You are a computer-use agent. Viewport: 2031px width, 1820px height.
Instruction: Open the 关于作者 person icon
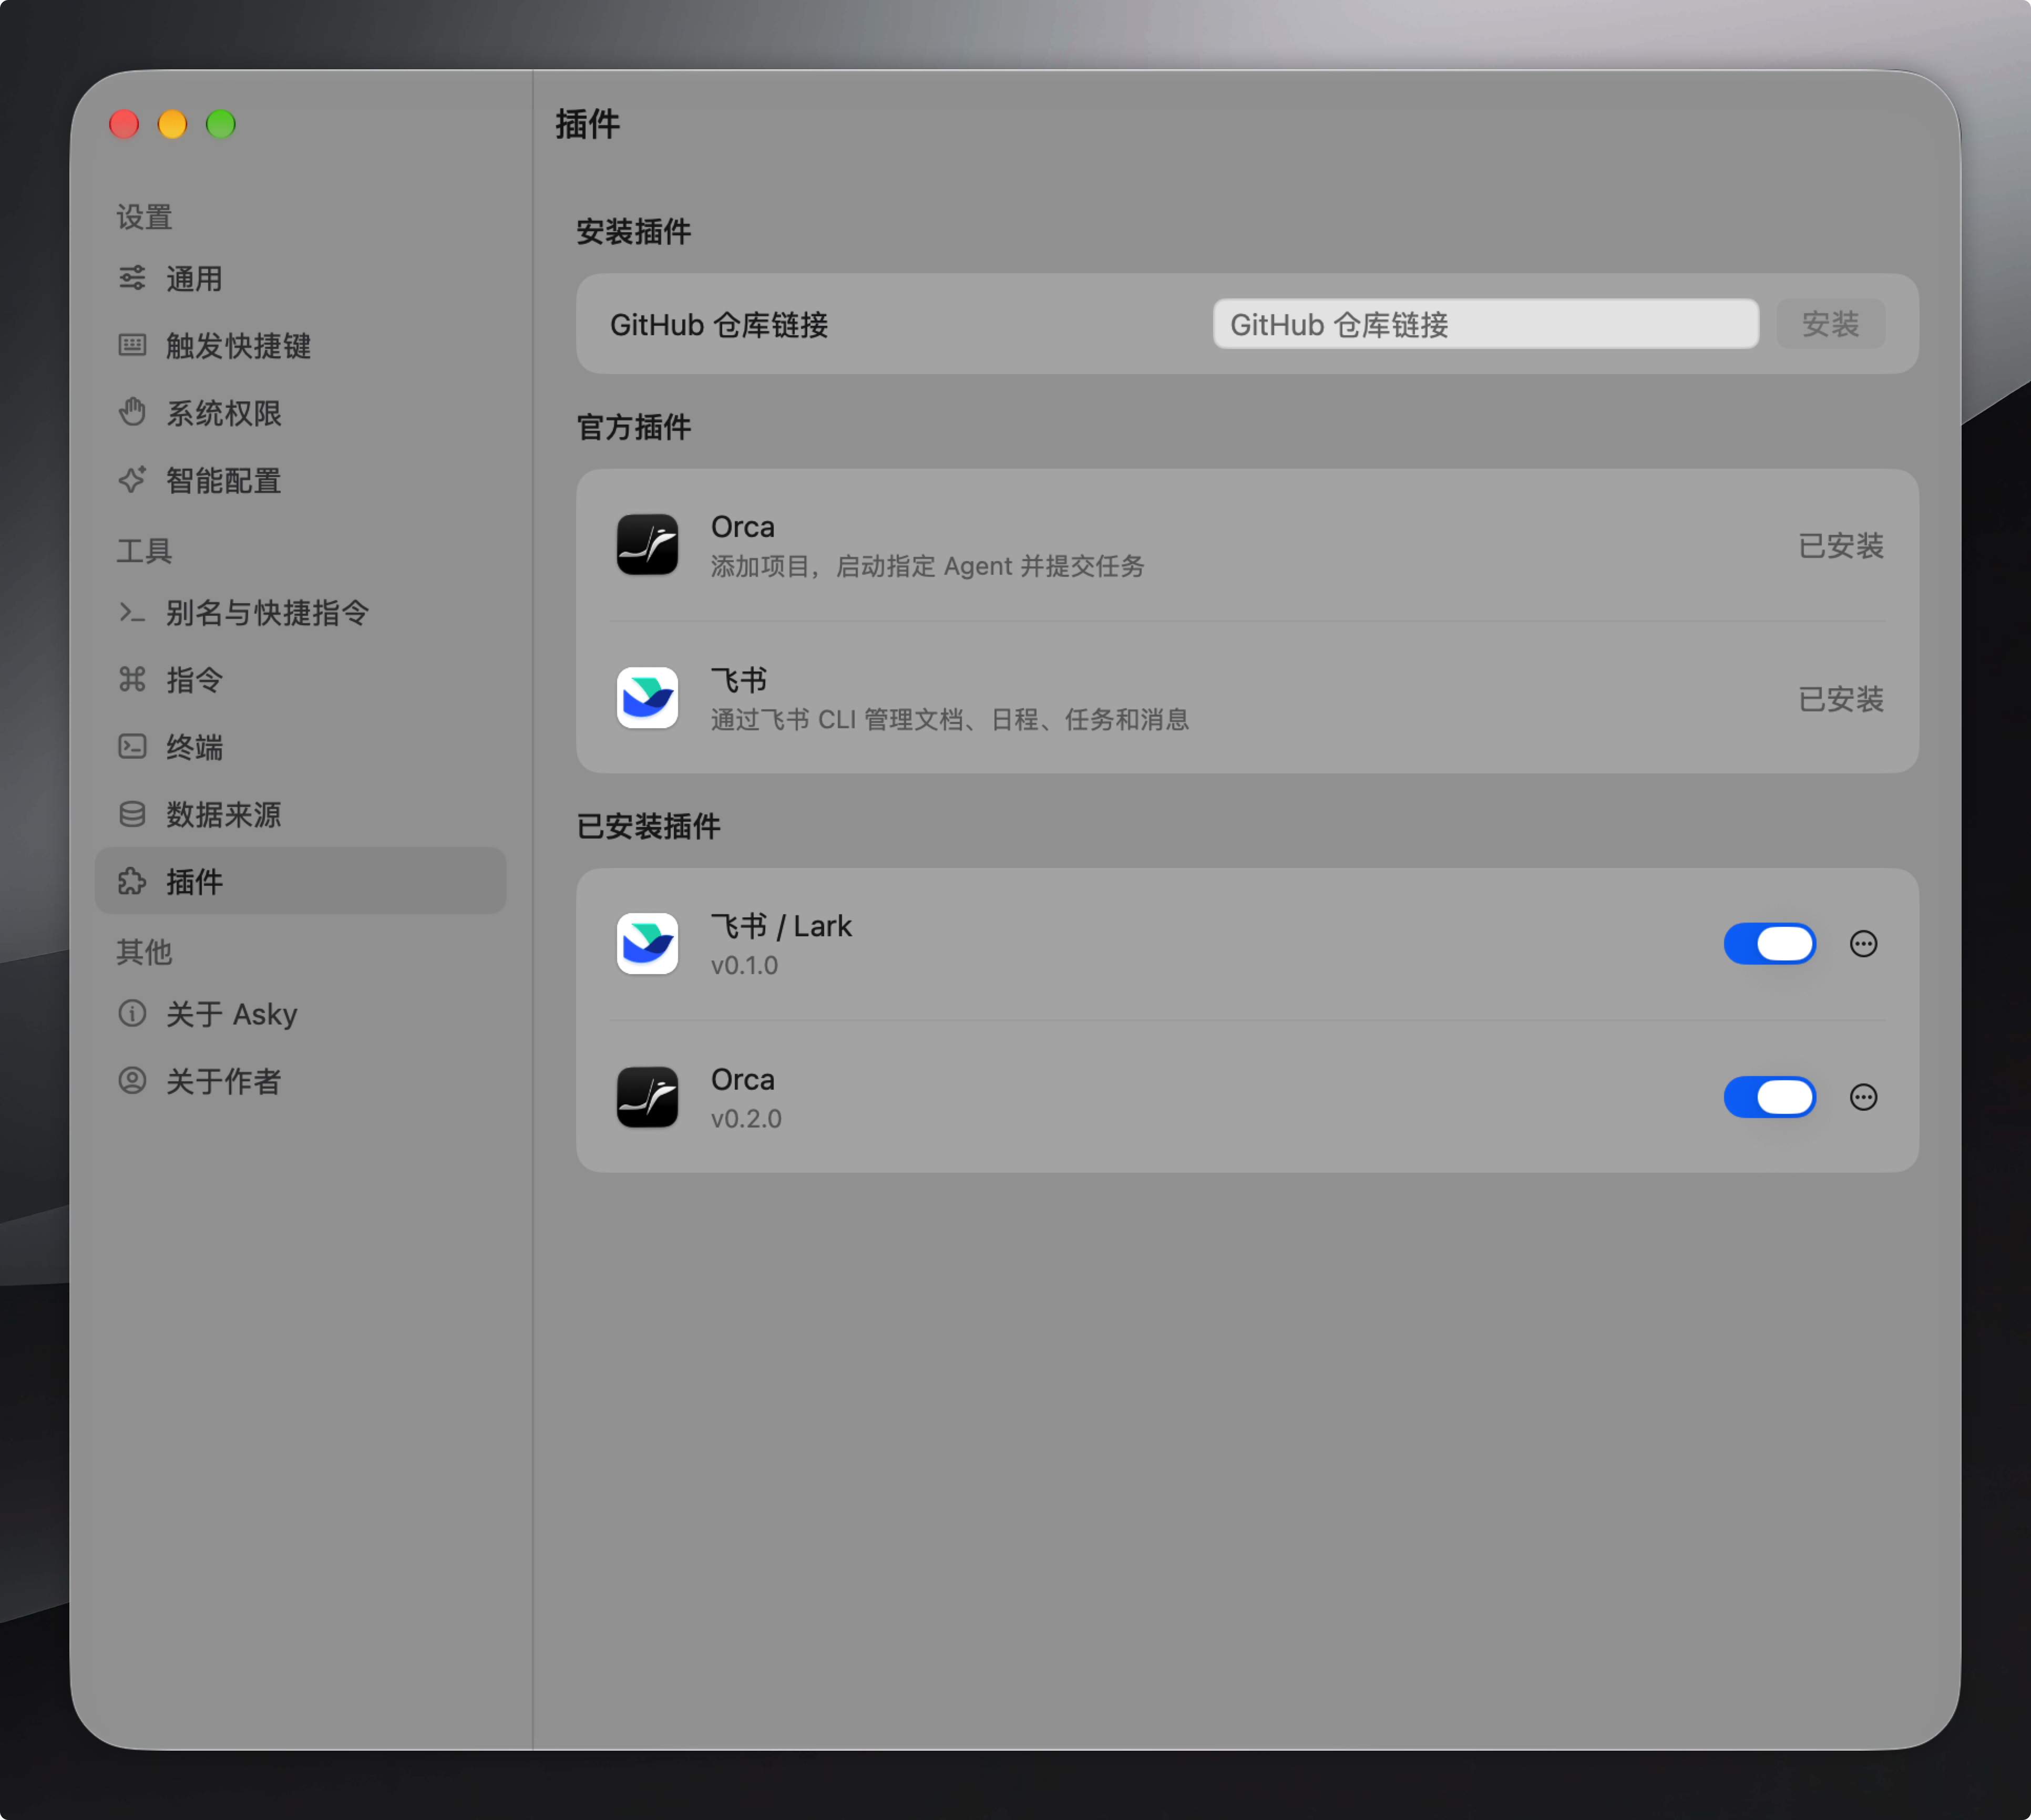pos(132,1080)
